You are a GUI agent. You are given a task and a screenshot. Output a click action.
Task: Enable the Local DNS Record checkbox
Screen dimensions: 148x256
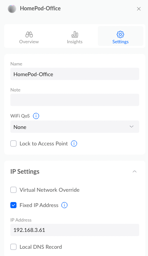click(13, 247)
